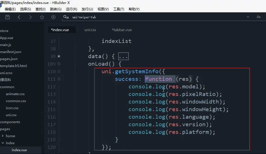Open template.h5.html from the project tree
The image size is (266, 154).
13,66
